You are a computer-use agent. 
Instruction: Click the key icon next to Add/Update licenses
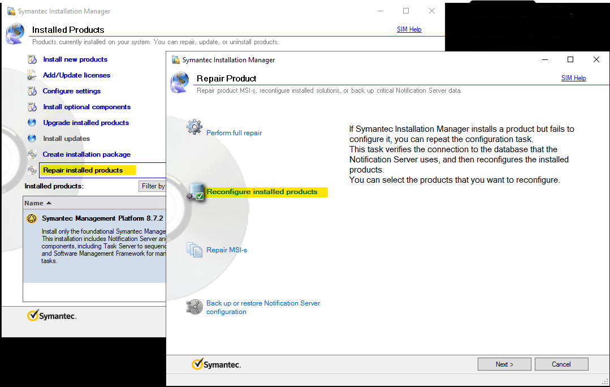click(x=32, y=75)
